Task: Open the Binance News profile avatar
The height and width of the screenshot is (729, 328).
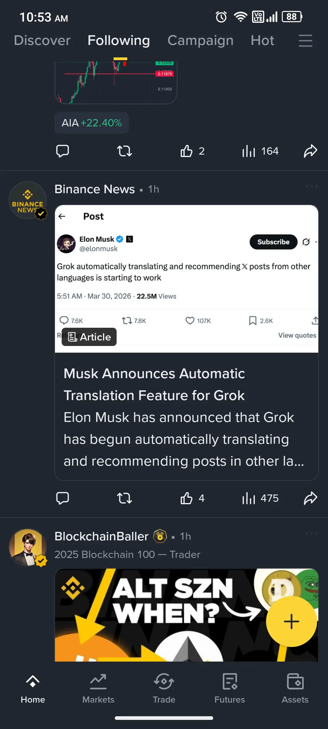Action: (28, 200)
